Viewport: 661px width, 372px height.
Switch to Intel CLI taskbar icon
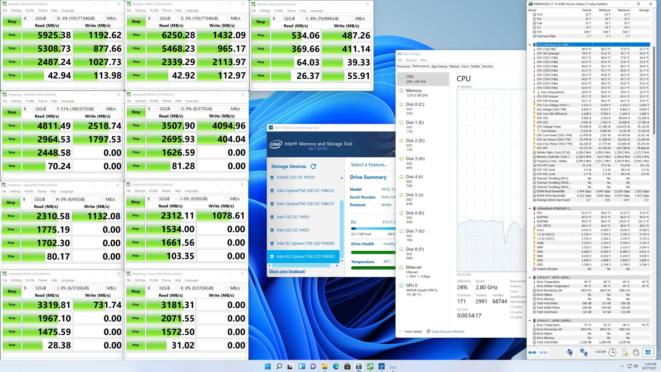coord(382,366)
